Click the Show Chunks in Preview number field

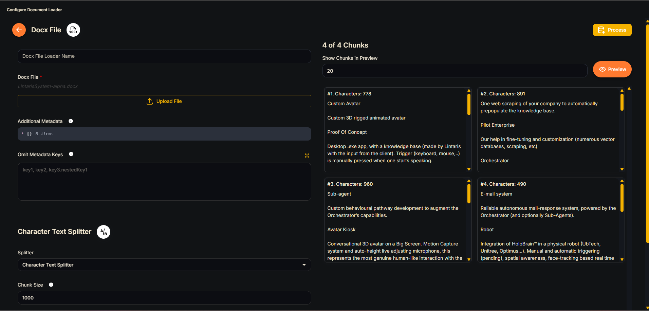pos(455,71)
